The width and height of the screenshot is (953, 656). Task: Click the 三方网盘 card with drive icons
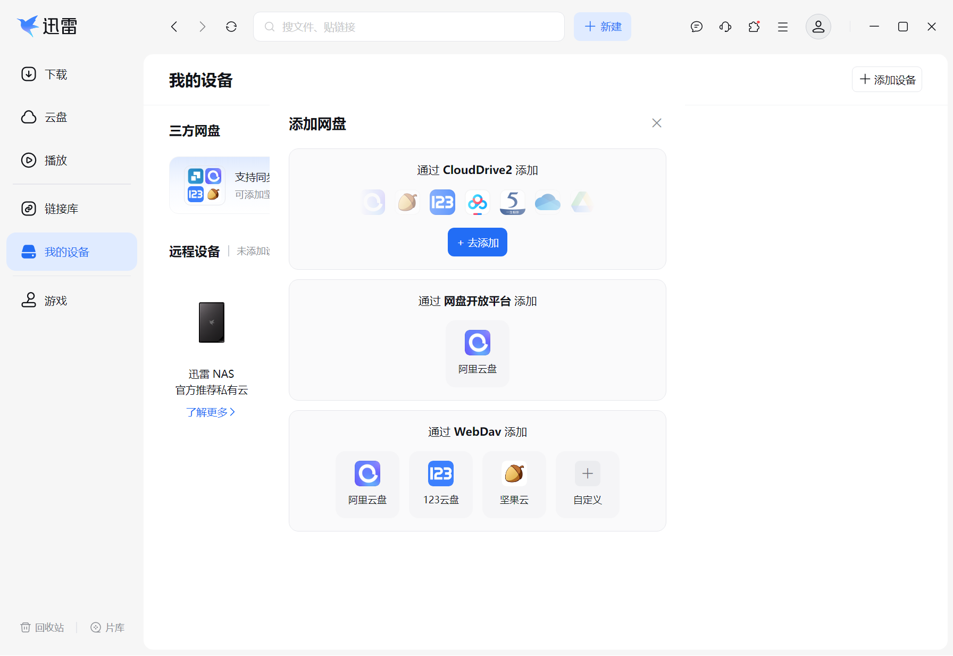[220, 185]
